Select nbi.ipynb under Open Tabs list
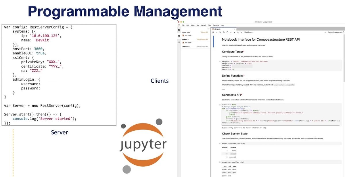 [x=188, y=35]
